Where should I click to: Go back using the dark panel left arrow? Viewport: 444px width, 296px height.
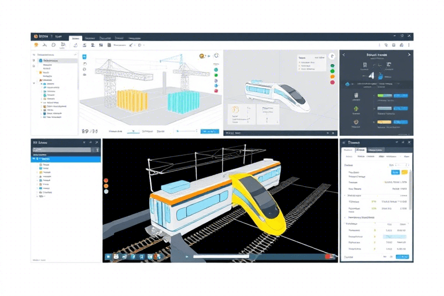[x=345, y=54]
